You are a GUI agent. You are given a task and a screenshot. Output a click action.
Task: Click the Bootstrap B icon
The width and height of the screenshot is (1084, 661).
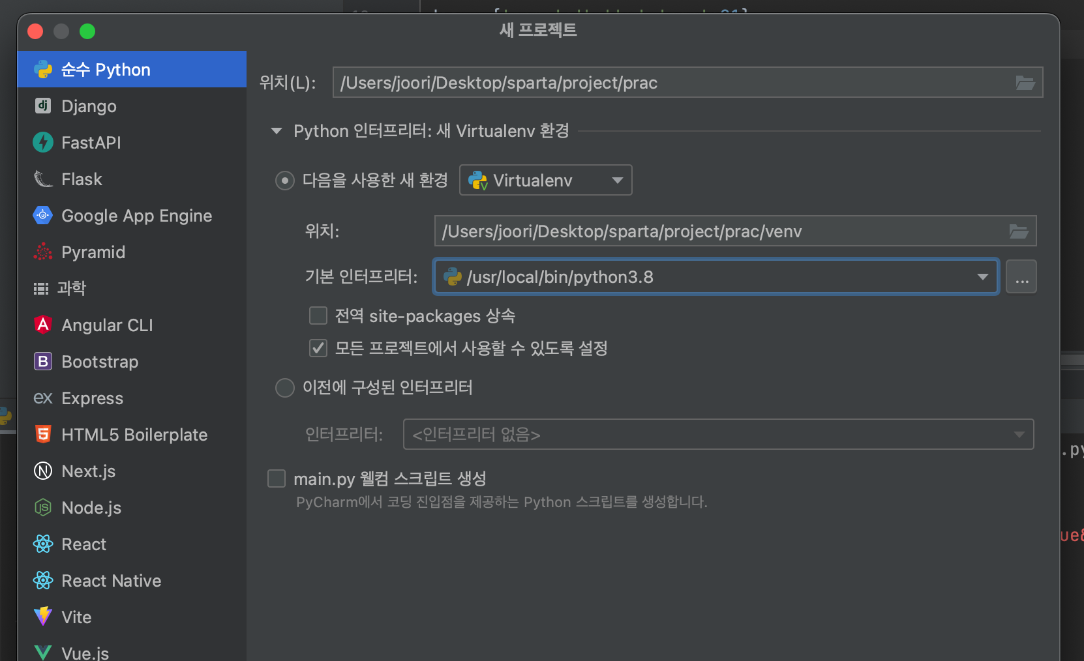click(x=43, y=361)
